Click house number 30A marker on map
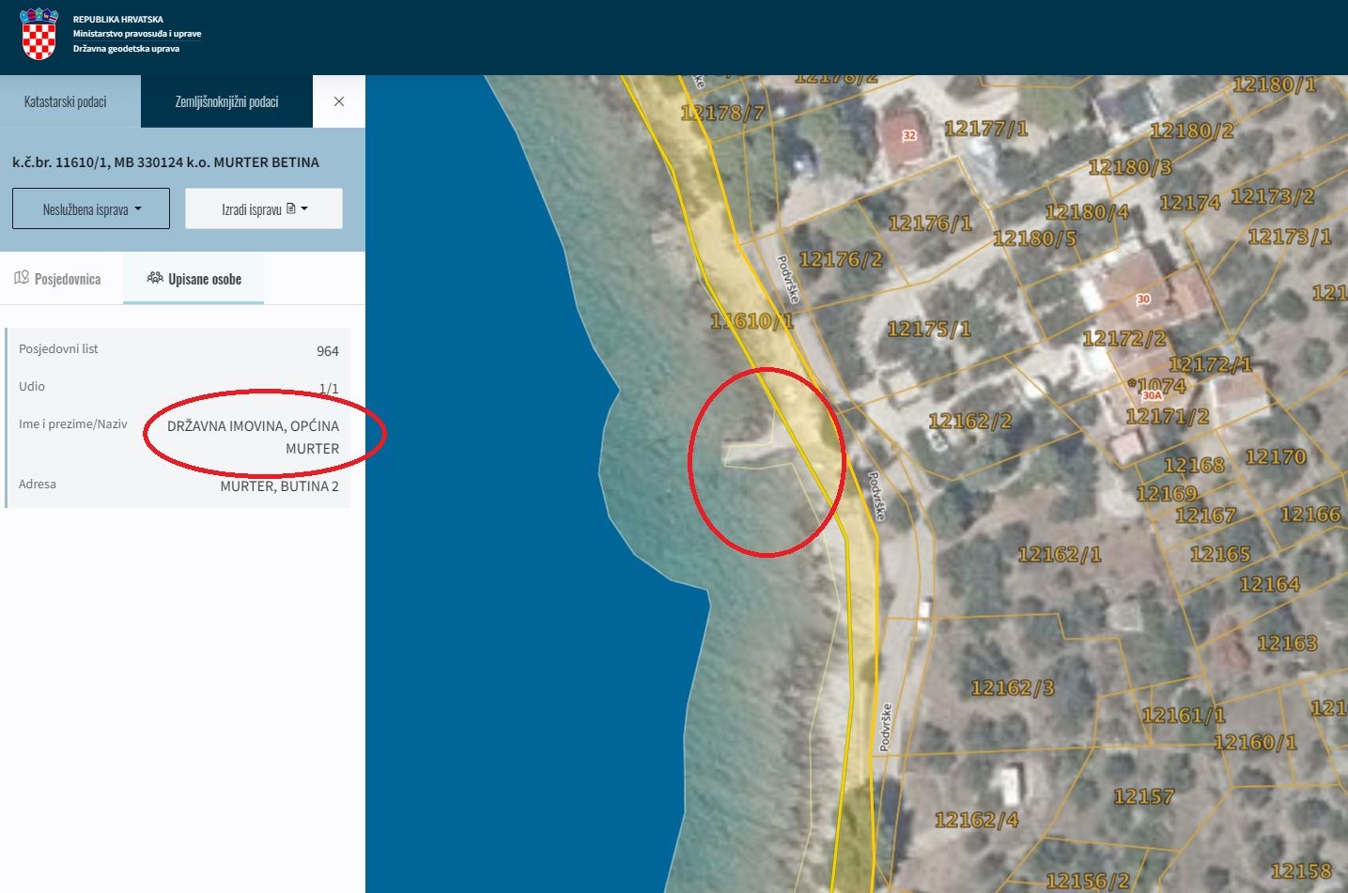1348x893 pixels. point(1152,395)
